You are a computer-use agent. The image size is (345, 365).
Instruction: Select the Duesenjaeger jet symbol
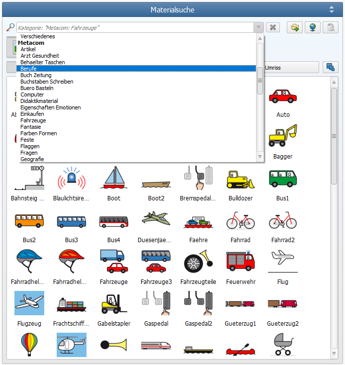tap(156, 221)
